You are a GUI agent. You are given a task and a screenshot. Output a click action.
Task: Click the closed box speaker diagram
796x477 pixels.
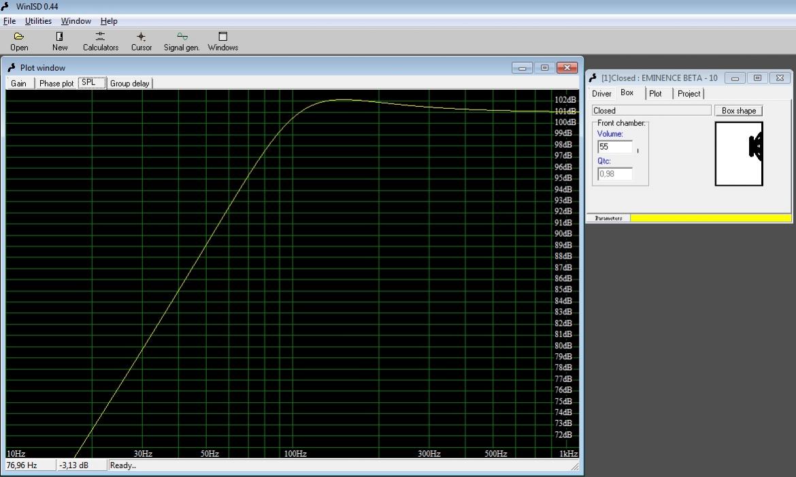[x=739, y=154]
